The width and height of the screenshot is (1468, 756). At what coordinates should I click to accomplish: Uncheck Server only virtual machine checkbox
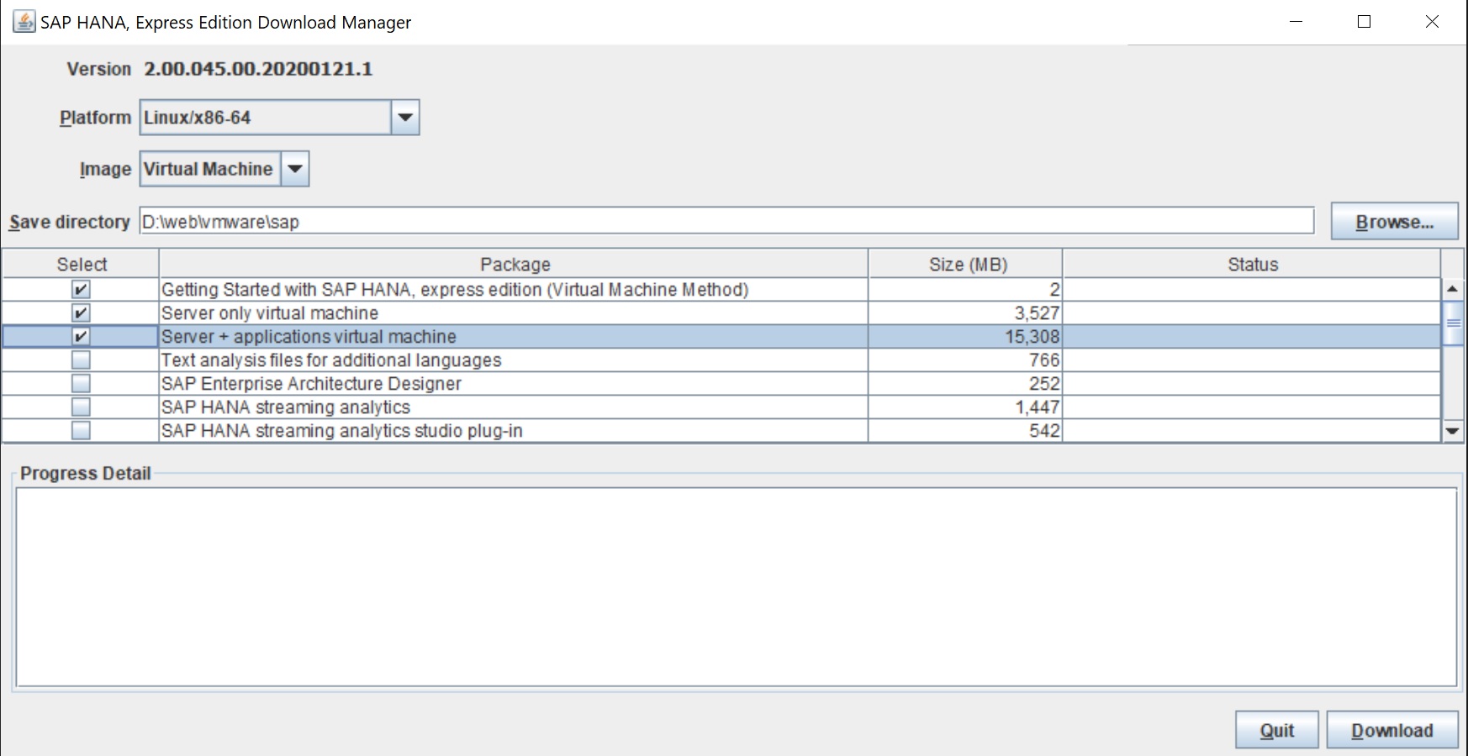pyautogui.click(x=81, y=313)
